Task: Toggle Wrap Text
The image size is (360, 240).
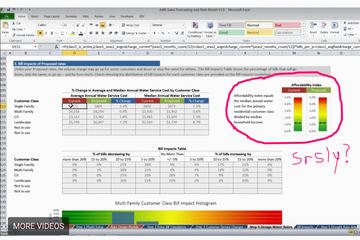Action: 130,25
